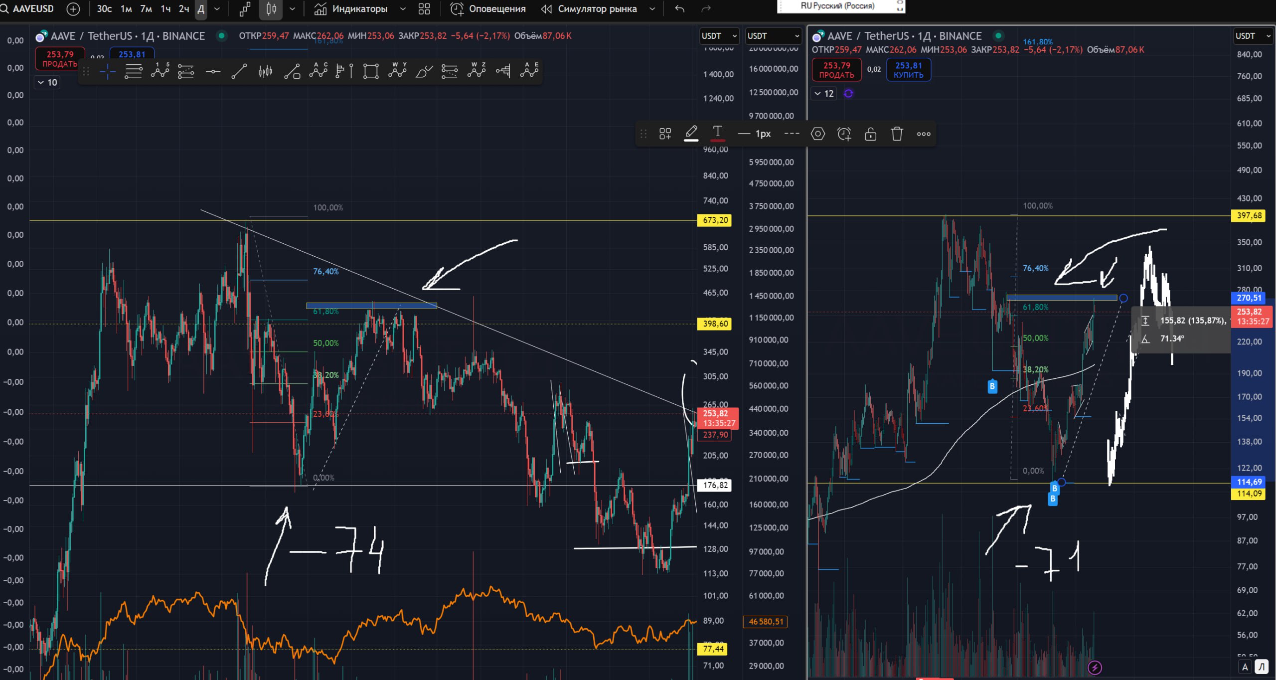Viewport: 1276px width, 680px height.
Task: Toggle lock on the selected drawing
Action: click(x=870, y=134)
